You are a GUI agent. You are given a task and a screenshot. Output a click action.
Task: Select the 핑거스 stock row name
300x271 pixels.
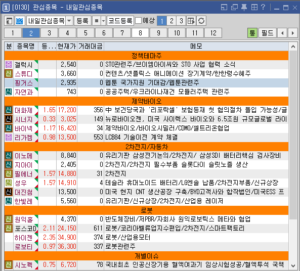tap(24, 83)
